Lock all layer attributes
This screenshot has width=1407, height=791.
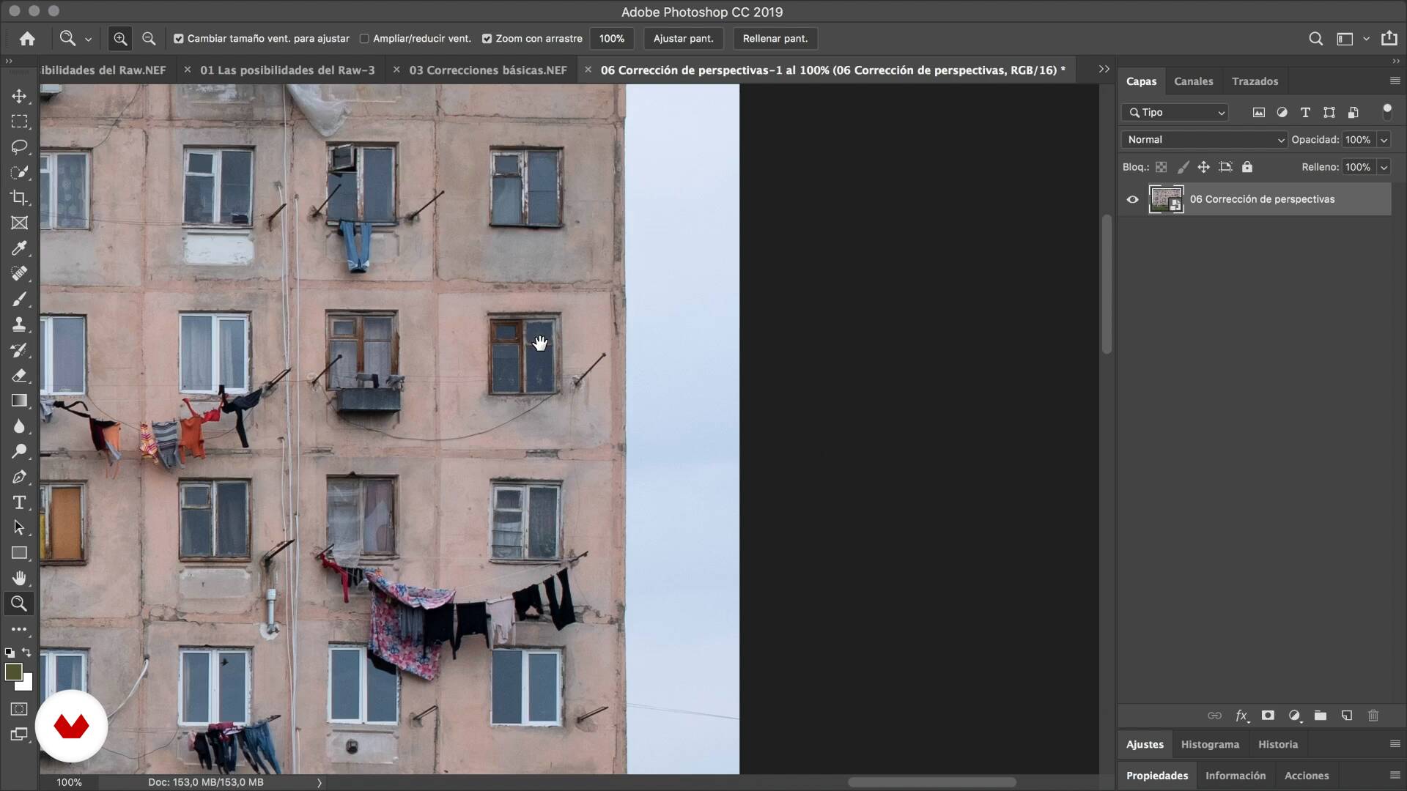[1247, 167]
